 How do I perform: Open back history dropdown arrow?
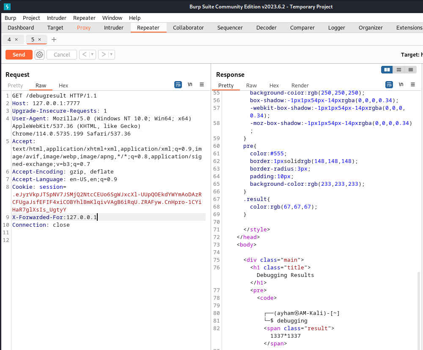(x=92, y=54)
